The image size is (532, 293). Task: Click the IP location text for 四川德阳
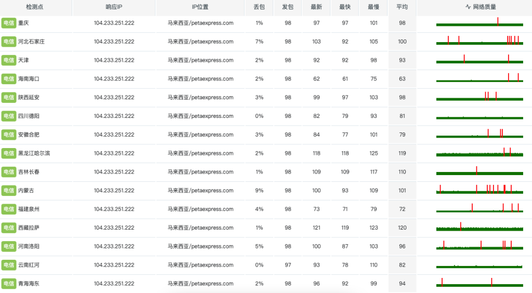(200, 116)
